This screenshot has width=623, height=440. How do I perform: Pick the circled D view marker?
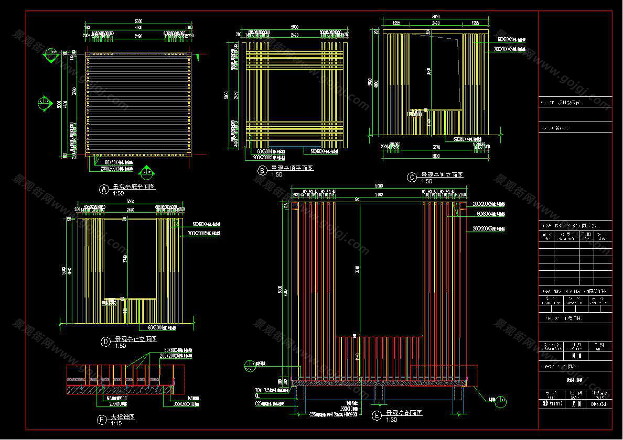[105, 342]
